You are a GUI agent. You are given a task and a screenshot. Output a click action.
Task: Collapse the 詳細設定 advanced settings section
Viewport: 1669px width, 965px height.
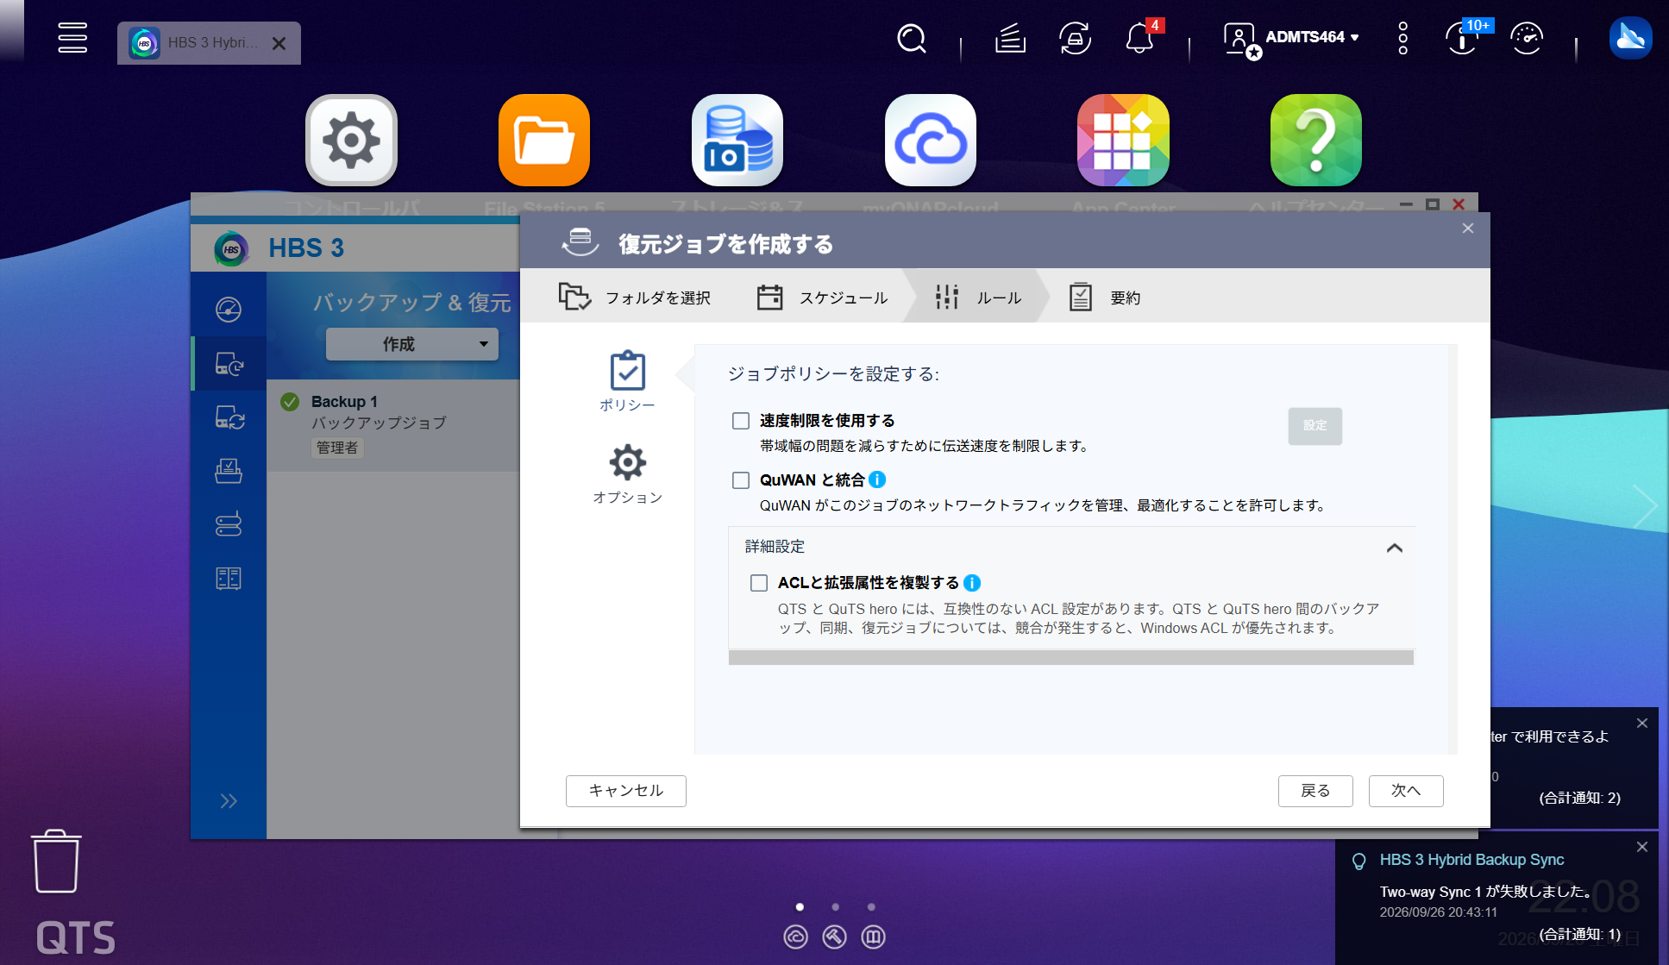point(1395,548)
